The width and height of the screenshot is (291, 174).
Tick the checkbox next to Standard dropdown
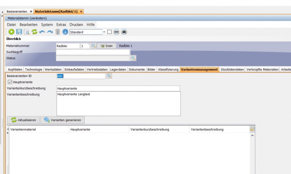click(109, 32)
